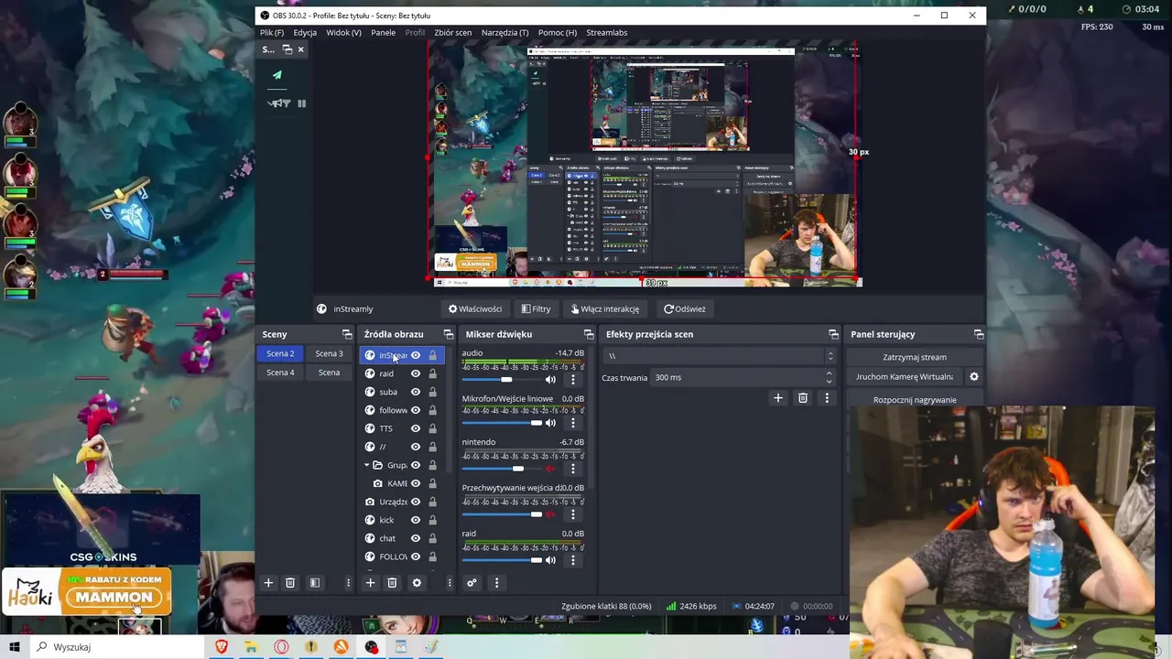Click the Wyszukaj taskbar search field
Screen dimensions: 1172x659
pyautogui.click(x=119, y=647)
